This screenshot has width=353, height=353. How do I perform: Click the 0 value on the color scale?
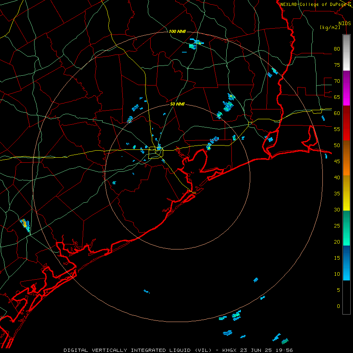click(338, 306)
